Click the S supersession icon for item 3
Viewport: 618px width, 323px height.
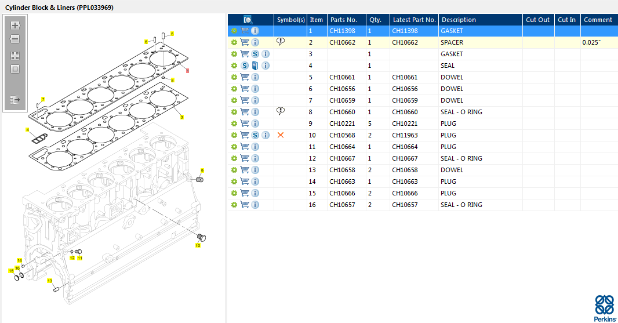255,54
